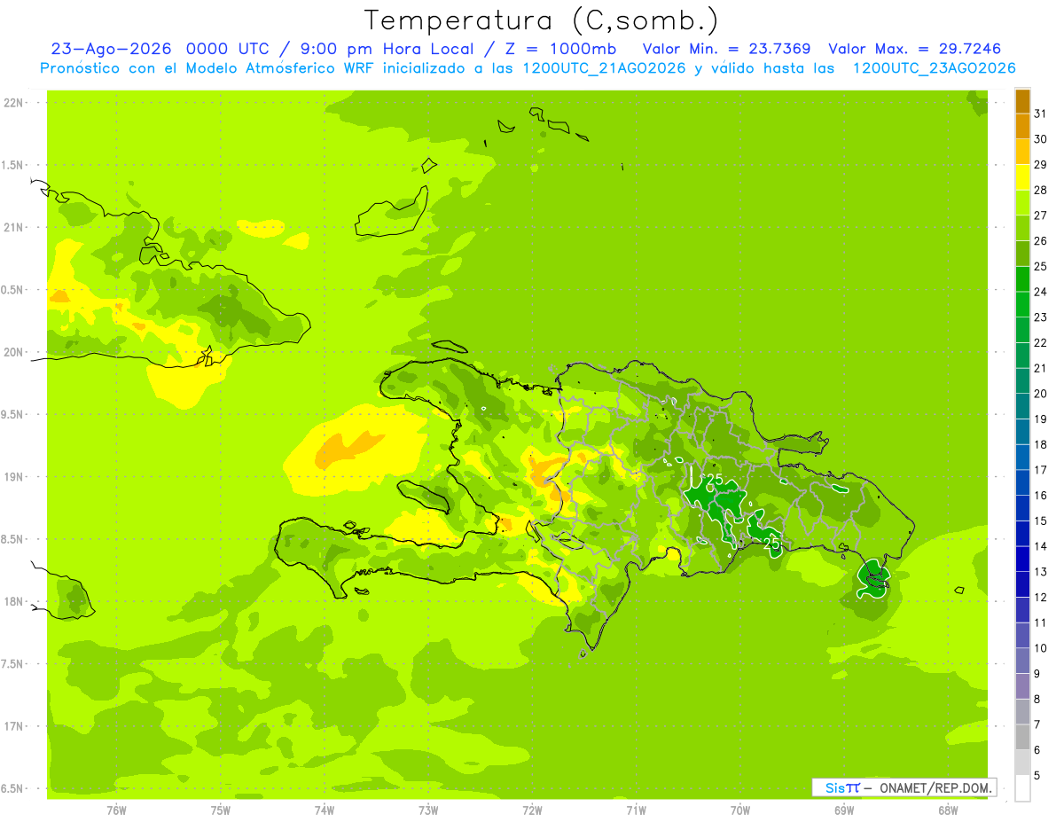This screenshot has width=1064, height=822.
Task: Click the '74W' longitude axis label
Action: (x=325, y=810)
